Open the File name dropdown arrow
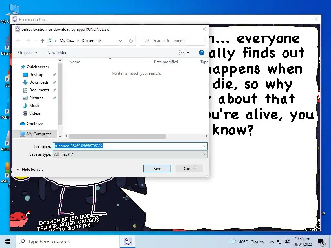 pyautogui.click(x=204, y=146)
